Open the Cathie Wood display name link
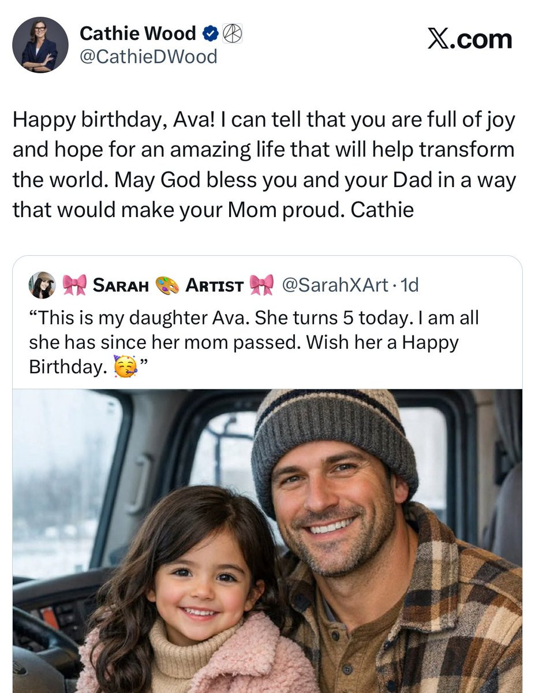535x693 pixels. (x=137, y=34)
